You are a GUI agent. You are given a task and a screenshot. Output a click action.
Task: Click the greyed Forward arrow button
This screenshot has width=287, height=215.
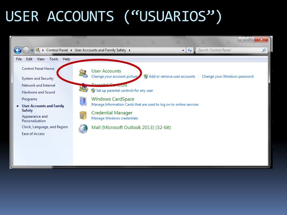click(26, 50)
